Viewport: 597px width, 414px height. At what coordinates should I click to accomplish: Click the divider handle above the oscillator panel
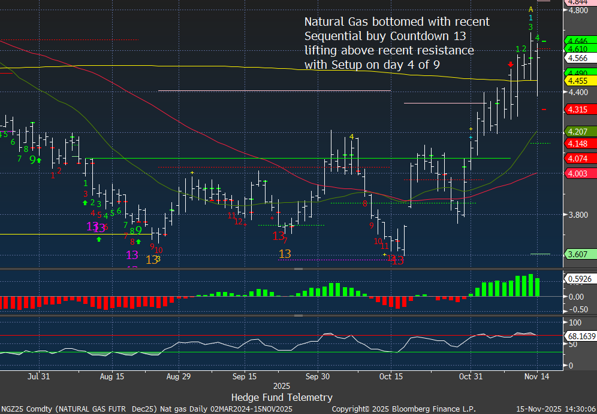click(298, 313)
